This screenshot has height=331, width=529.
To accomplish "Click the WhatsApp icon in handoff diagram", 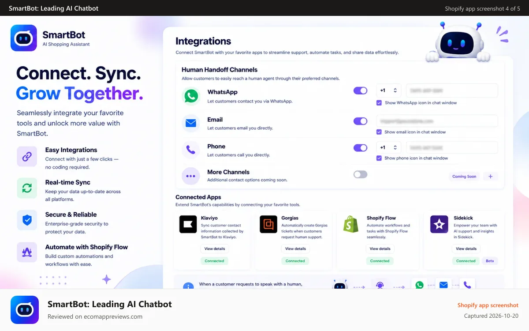I will pyautogui.click(x=419, y=285).
